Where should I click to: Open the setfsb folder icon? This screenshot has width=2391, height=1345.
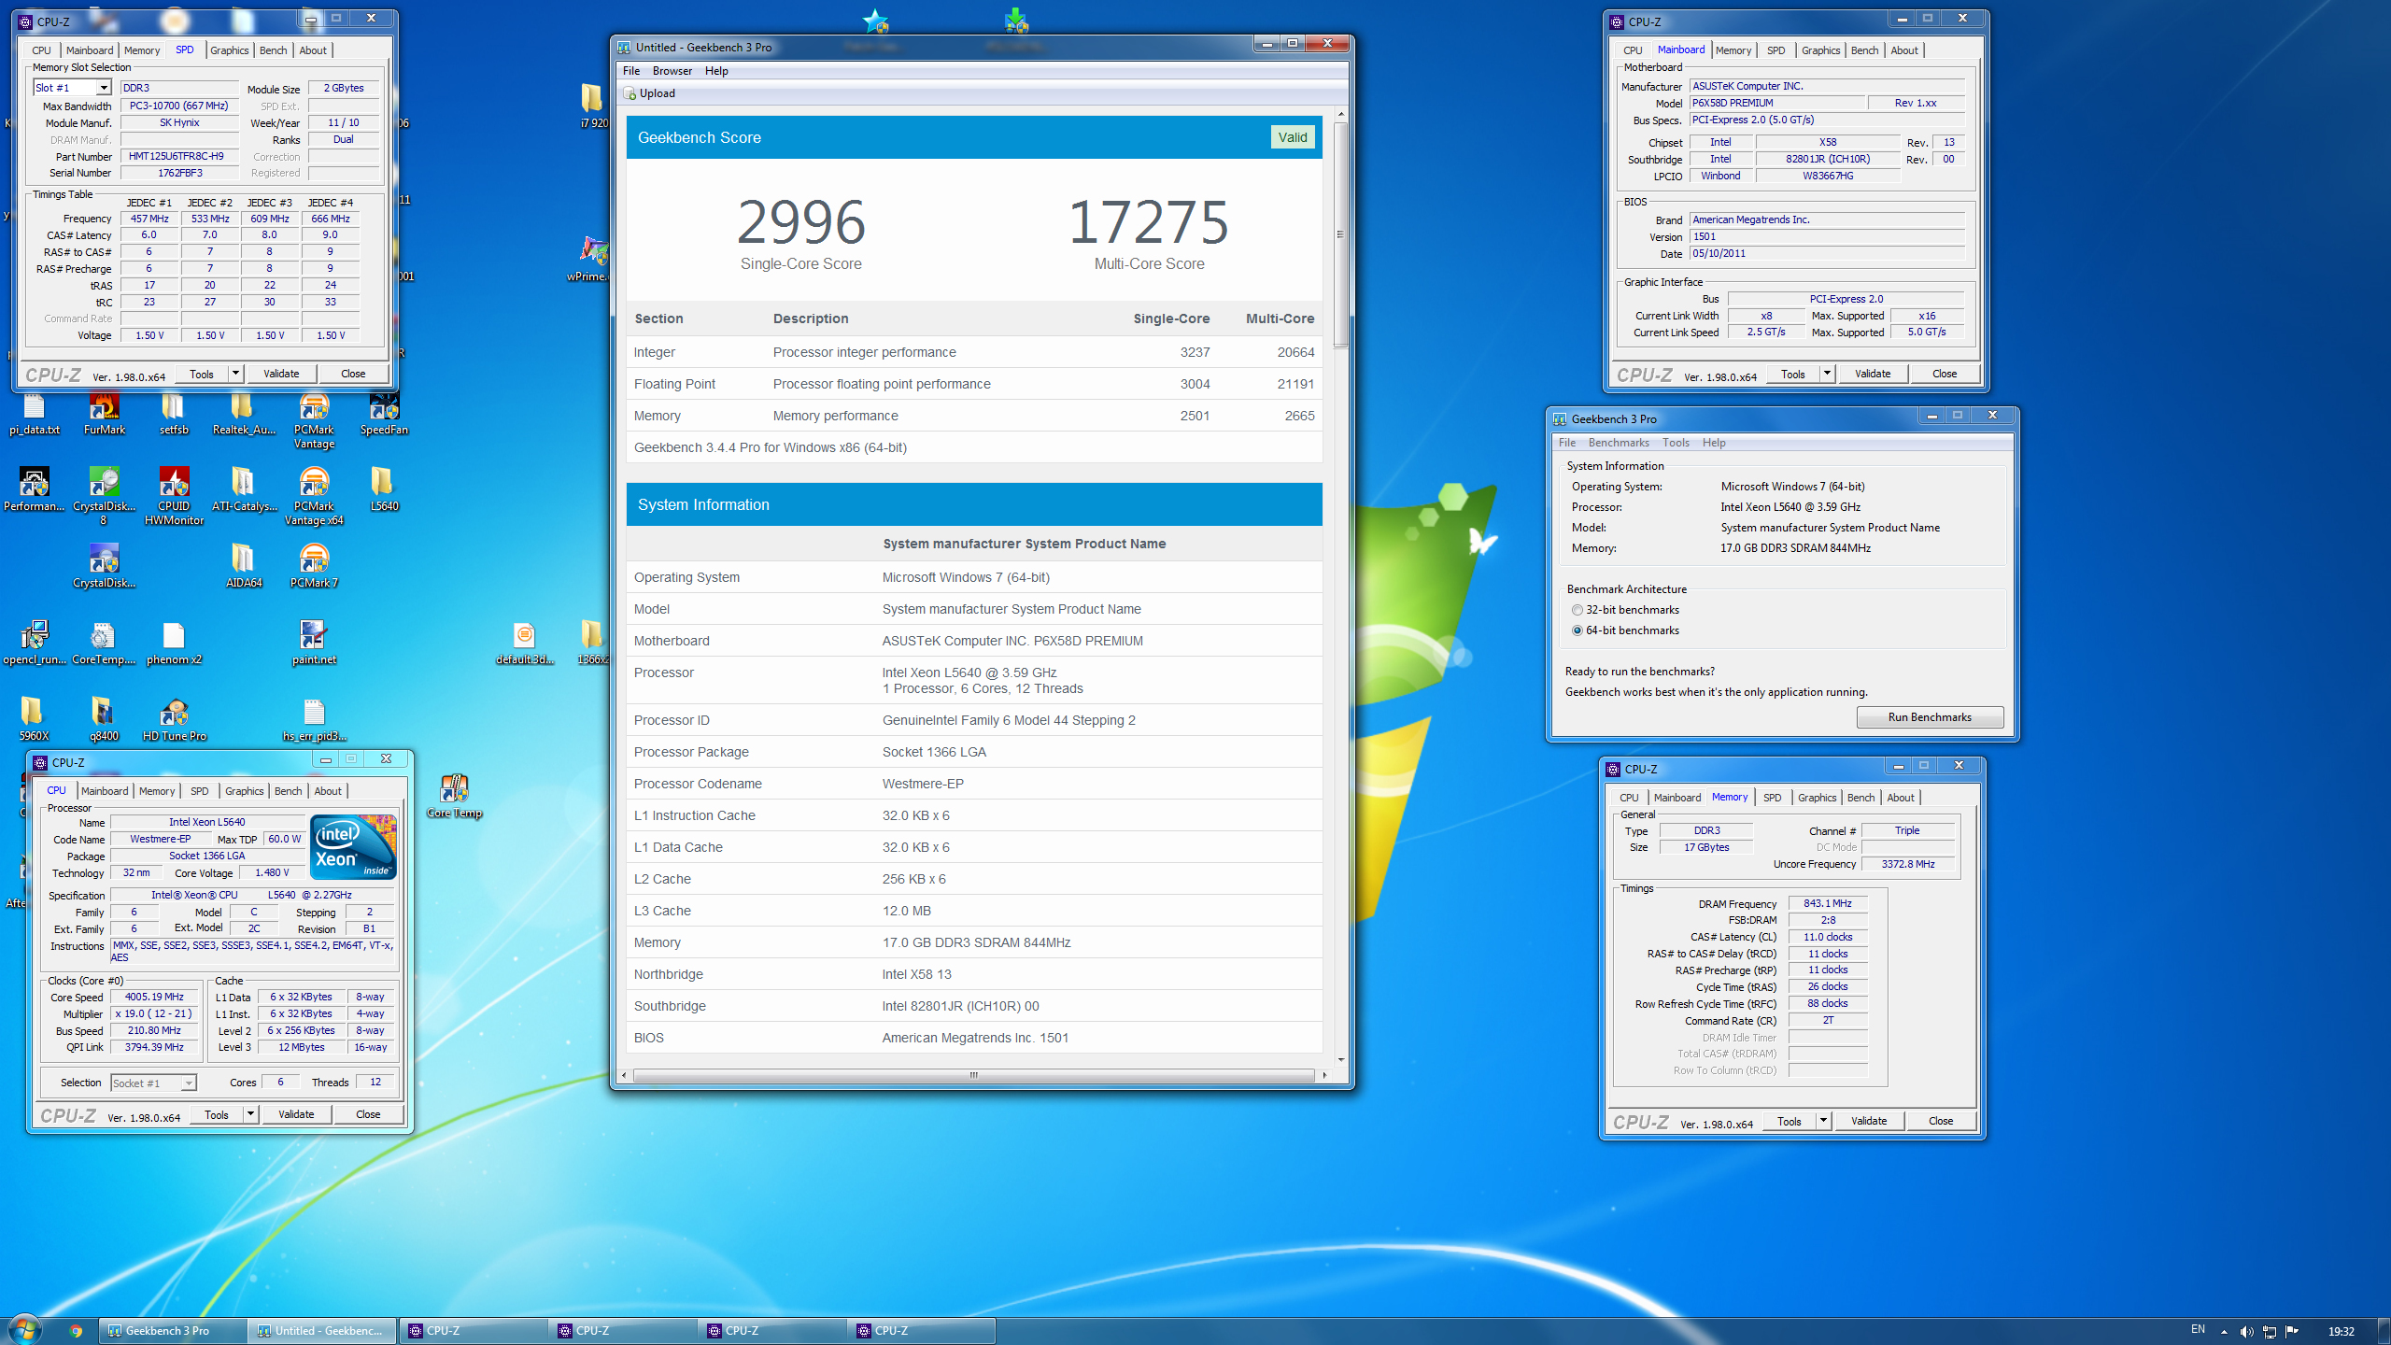click(174, 414)
